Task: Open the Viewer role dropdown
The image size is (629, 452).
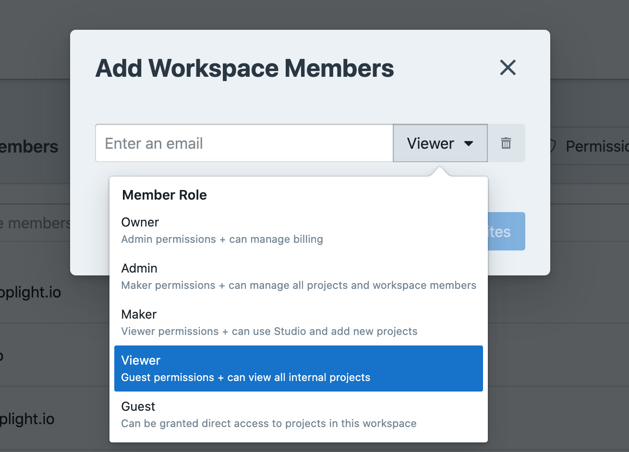Action: pos(440,143)
